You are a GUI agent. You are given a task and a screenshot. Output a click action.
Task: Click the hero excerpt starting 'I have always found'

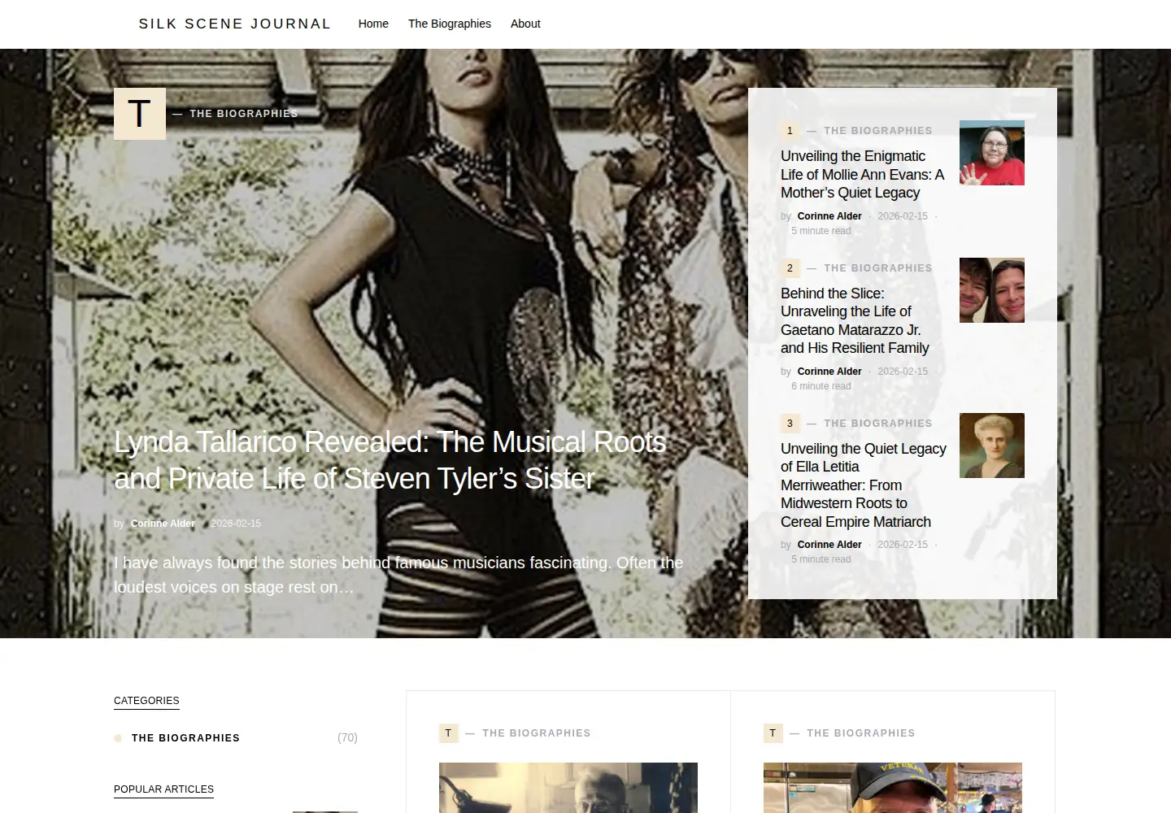(x=398, y=575)
